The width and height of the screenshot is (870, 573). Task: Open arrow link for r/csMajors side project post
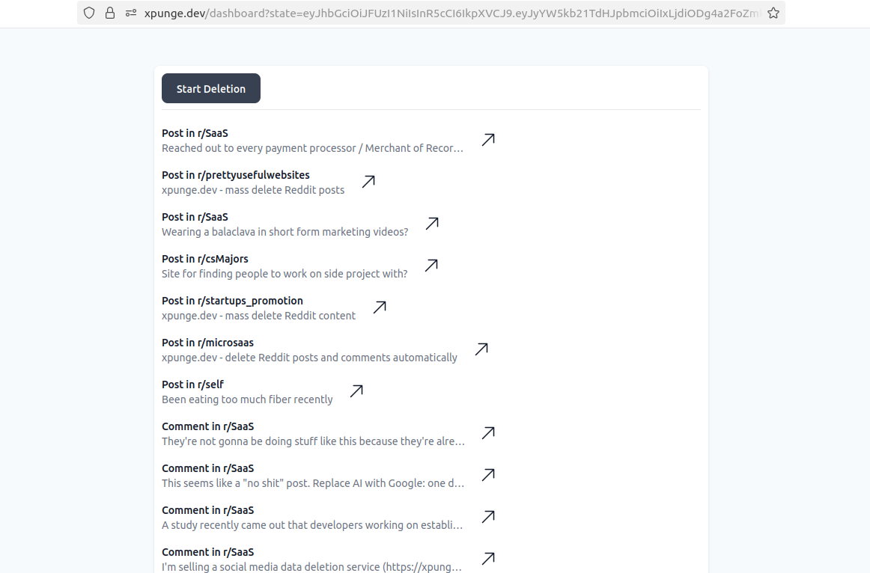coord(432,266)
